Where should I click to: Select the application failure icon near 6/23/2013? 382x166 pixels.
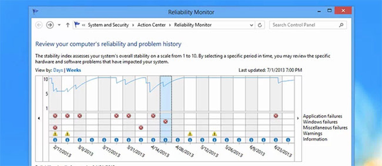(x=276, y=116)
